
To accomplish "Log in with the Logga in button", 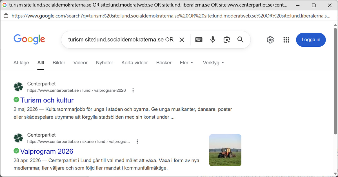I will pyautogui.click(x=311, y=40).
